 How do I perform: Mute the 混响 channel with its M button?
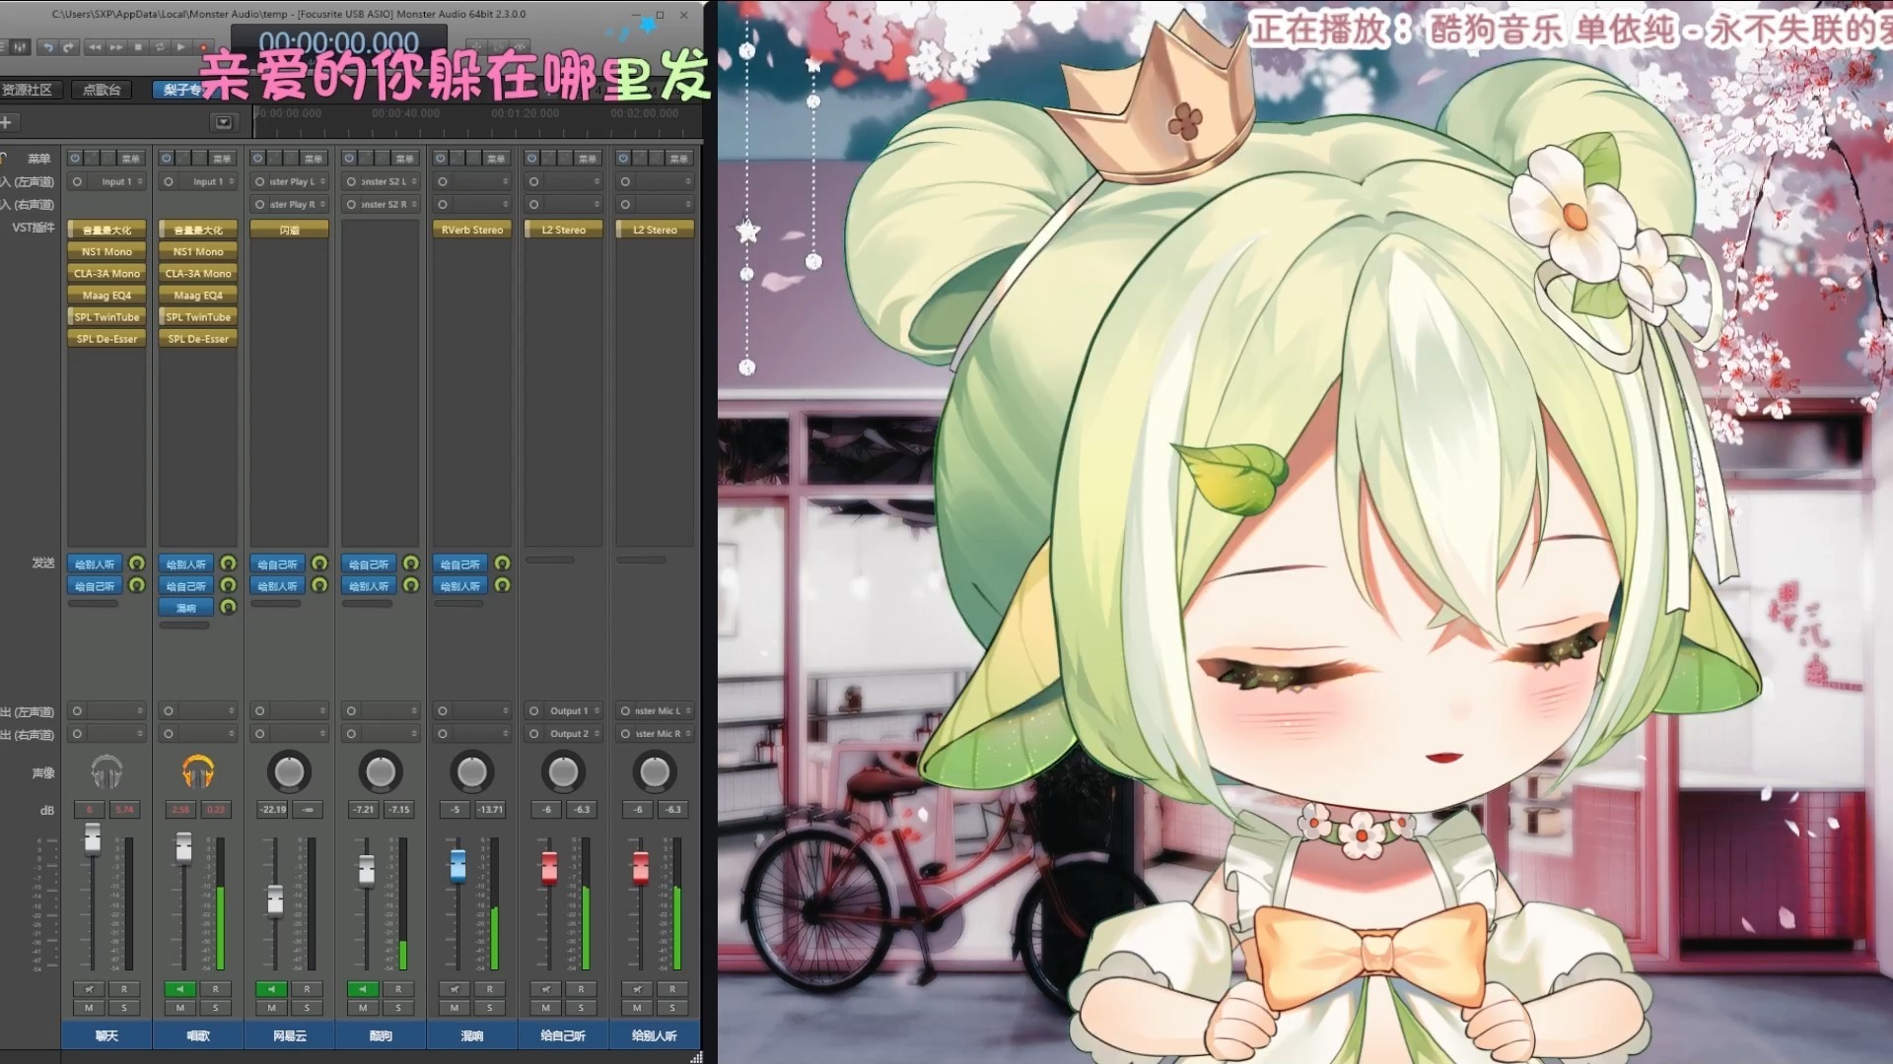(x=454, y=1008)
